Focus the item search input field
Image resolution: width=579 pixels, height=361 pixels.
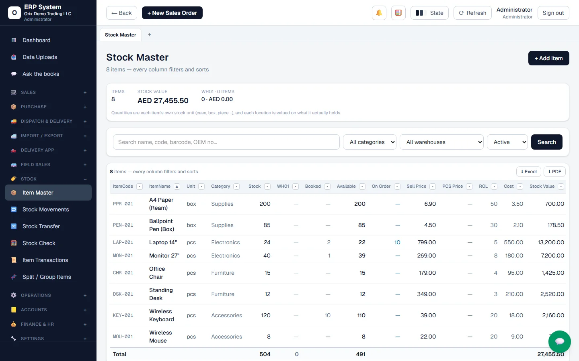point(226,142)
